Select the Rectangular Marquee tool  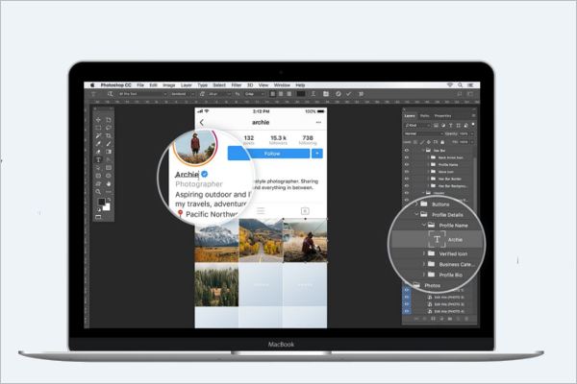click(98, 128)
